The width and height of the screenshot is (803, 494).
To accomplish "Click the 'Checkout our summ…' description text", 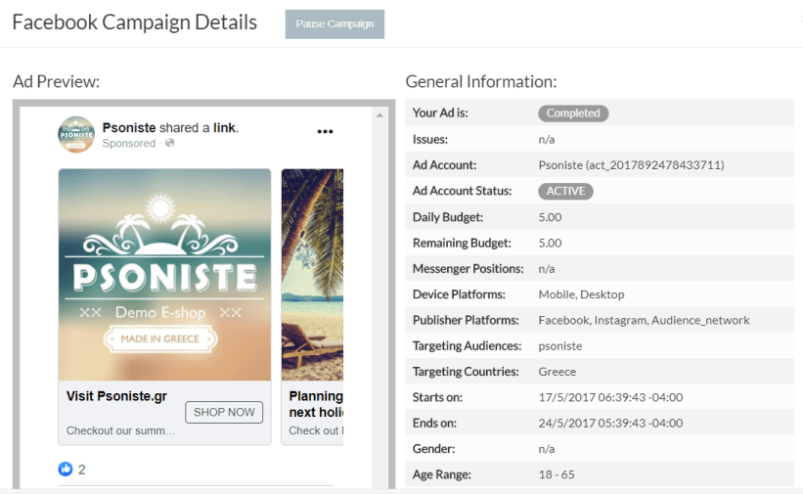I will (x=120, y=430).
